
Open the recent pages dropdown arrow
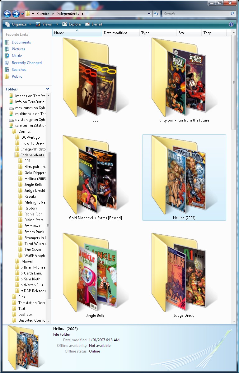coord(22,14)
